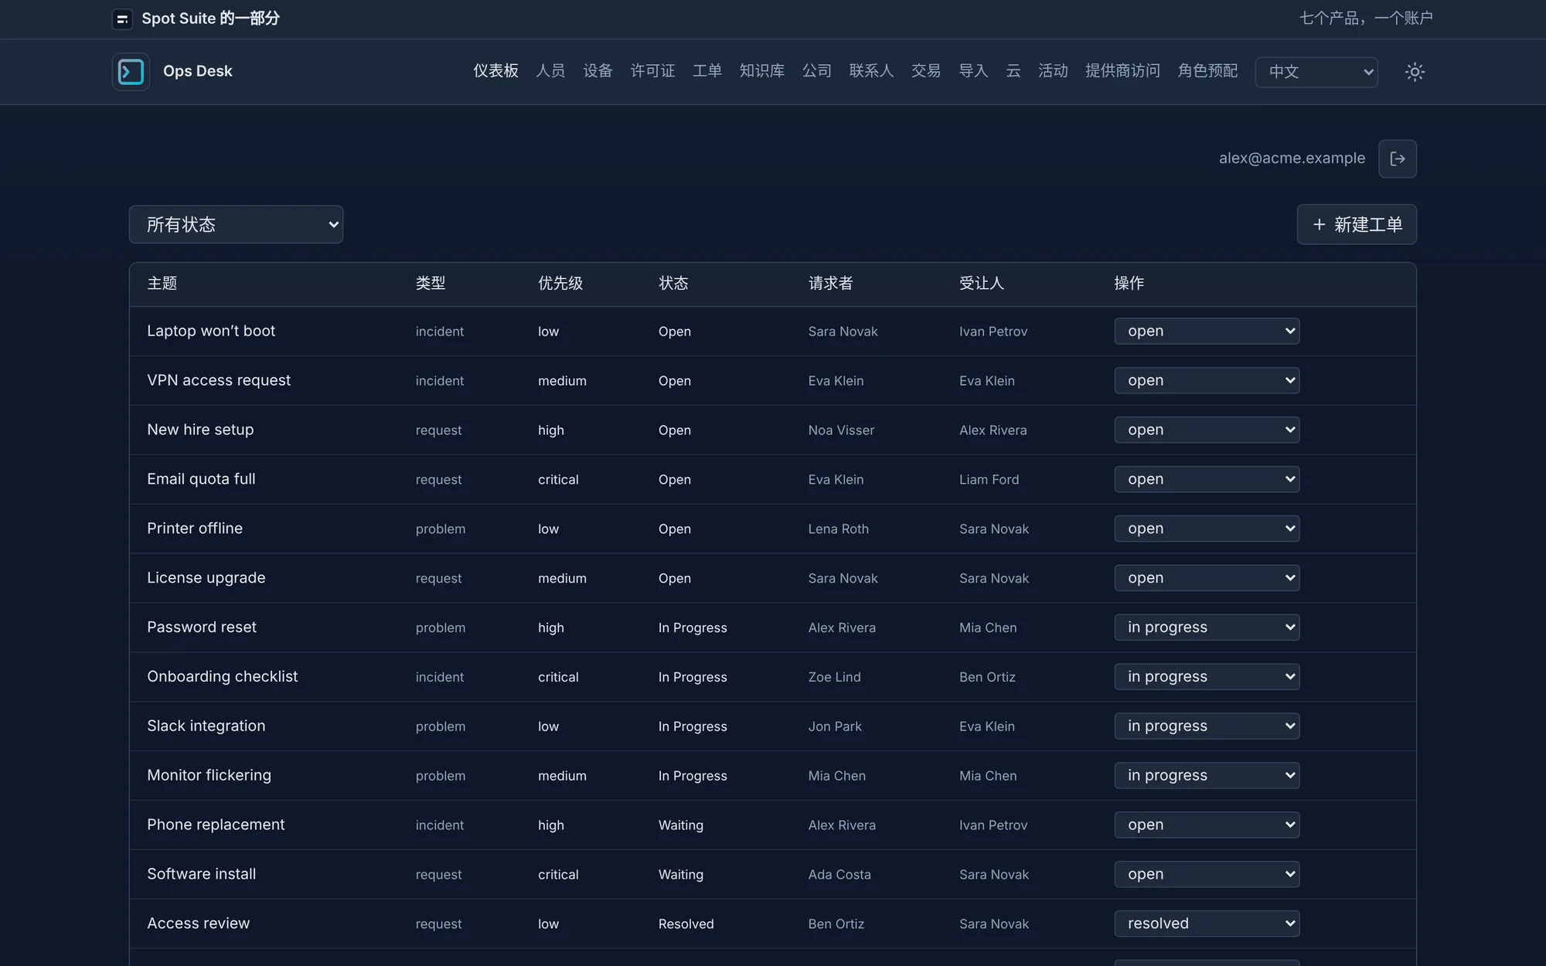Click the Spot Suite logo icon
This screenshot has width=1546, height=966.
click(122, 19)
